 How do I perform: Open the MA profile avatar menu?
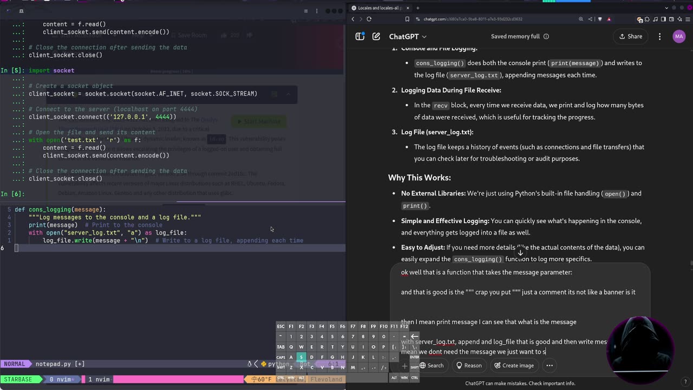[679, 36]
